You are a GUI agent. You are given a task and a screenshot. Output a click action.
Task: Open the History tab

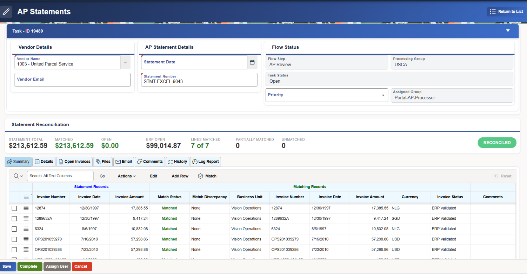pyautogui.click(x=177, y=162)
